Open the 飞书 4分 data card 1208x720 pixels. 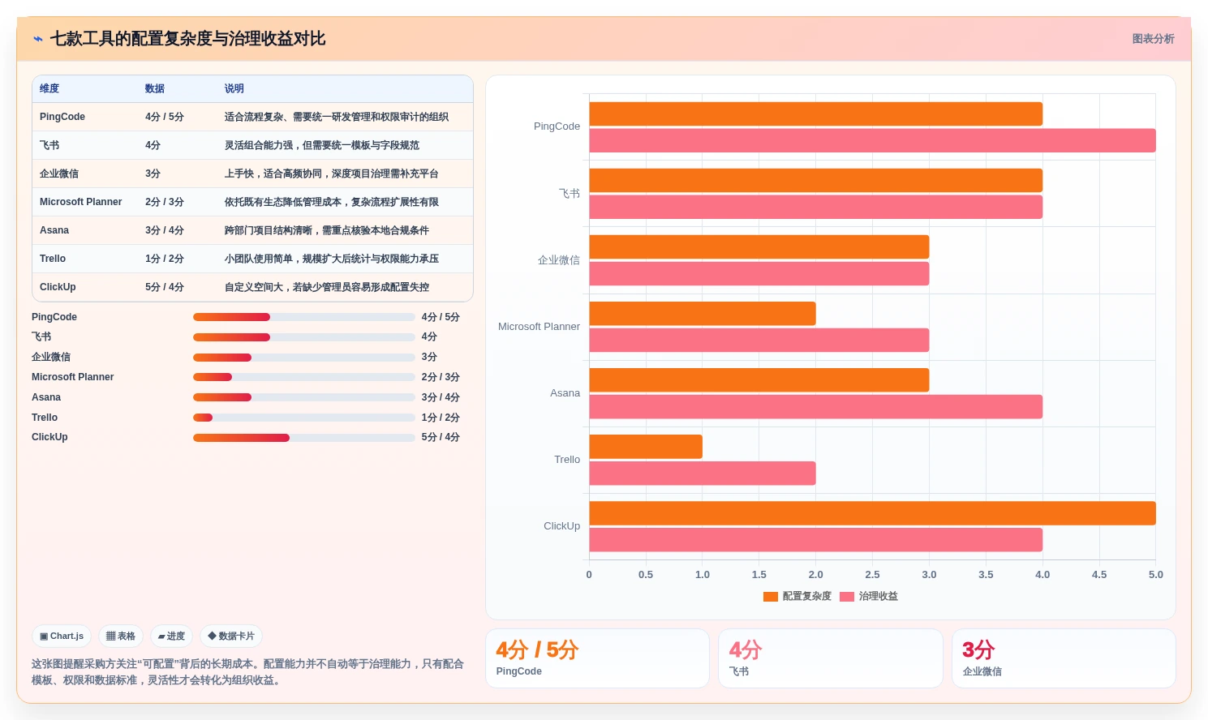[831, 658]
